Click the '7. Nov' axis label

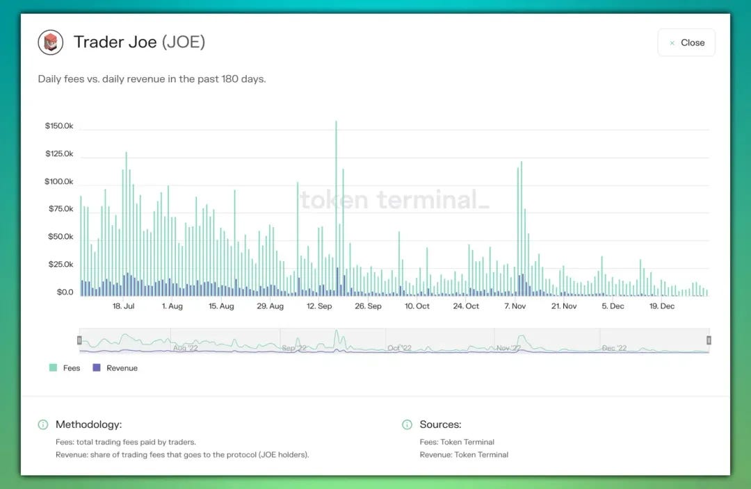pos(515,306)
